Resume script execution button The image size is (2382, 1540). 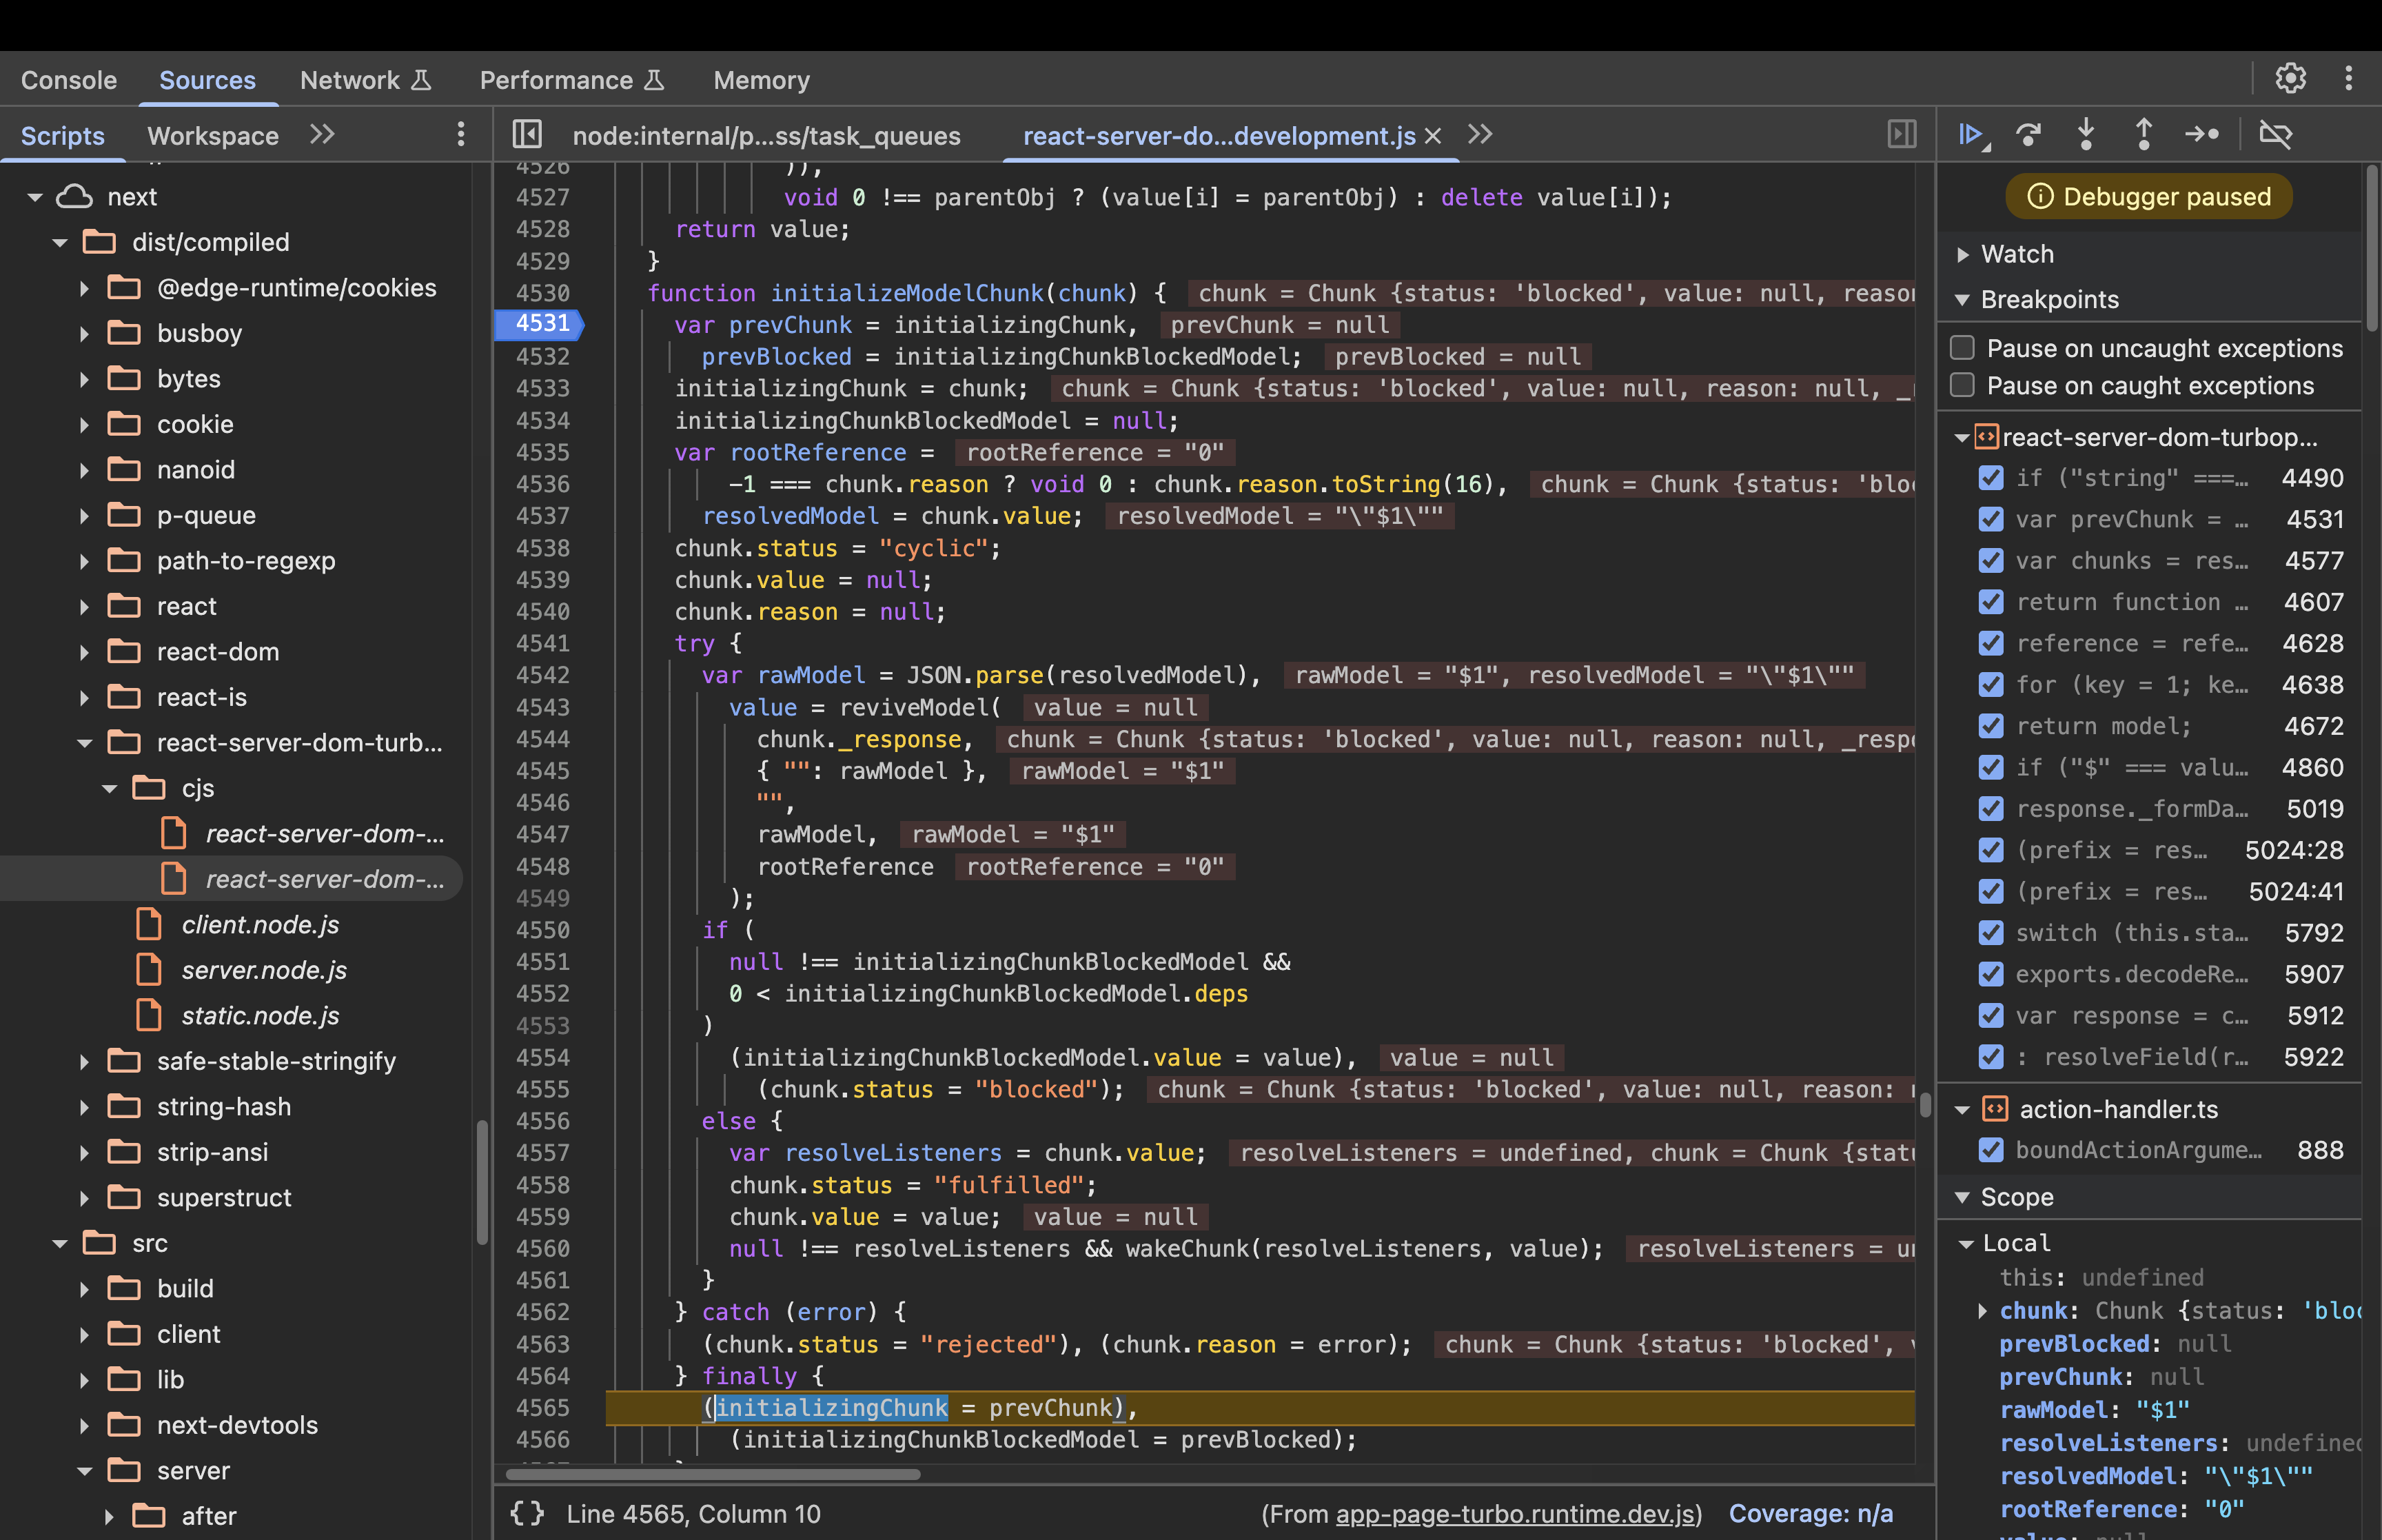(1970, 134)
